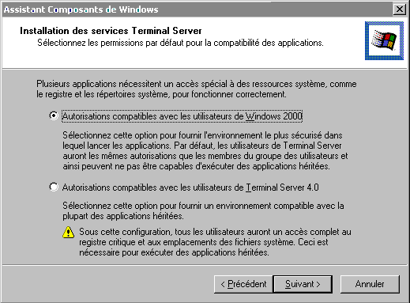Click the Windows flag logo icon
410x303 pixels.
tap(384, 40)
